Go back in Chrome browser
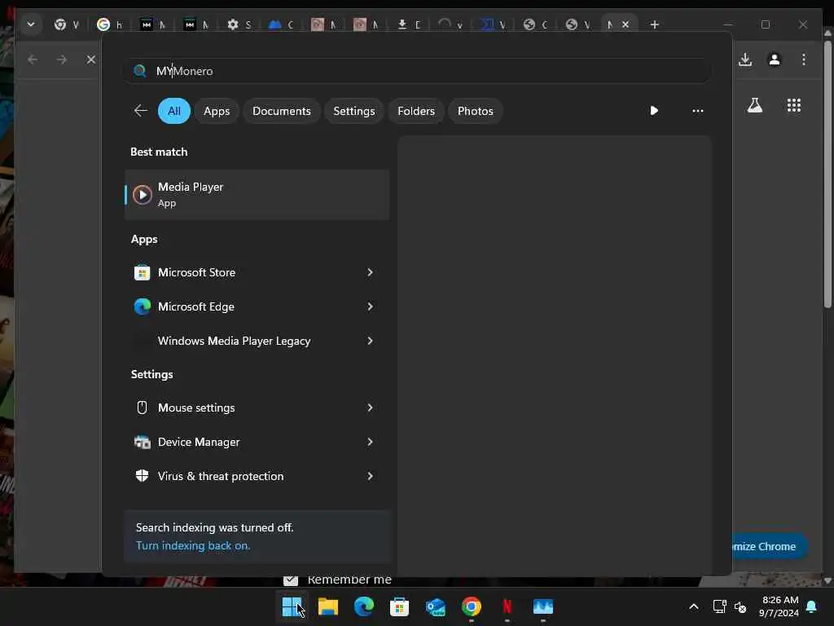Screen dimensions: 834x626 33,60
